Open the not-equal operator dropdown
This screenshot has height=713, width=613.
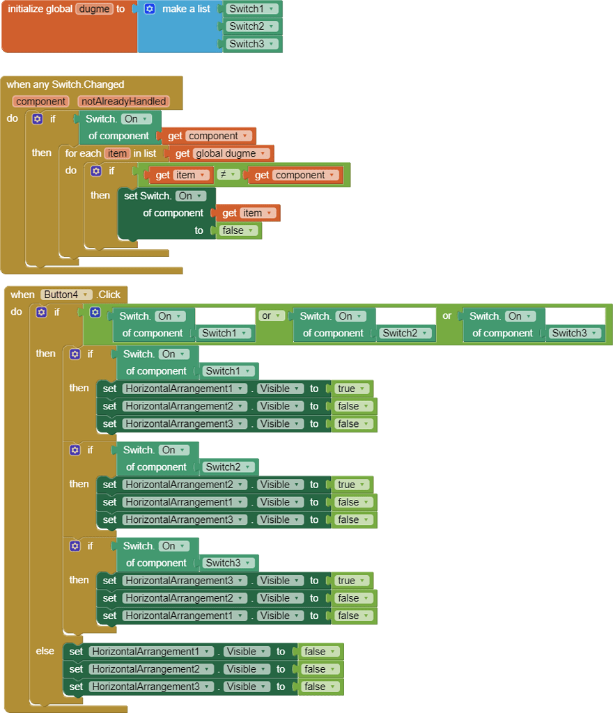[230, 175]
